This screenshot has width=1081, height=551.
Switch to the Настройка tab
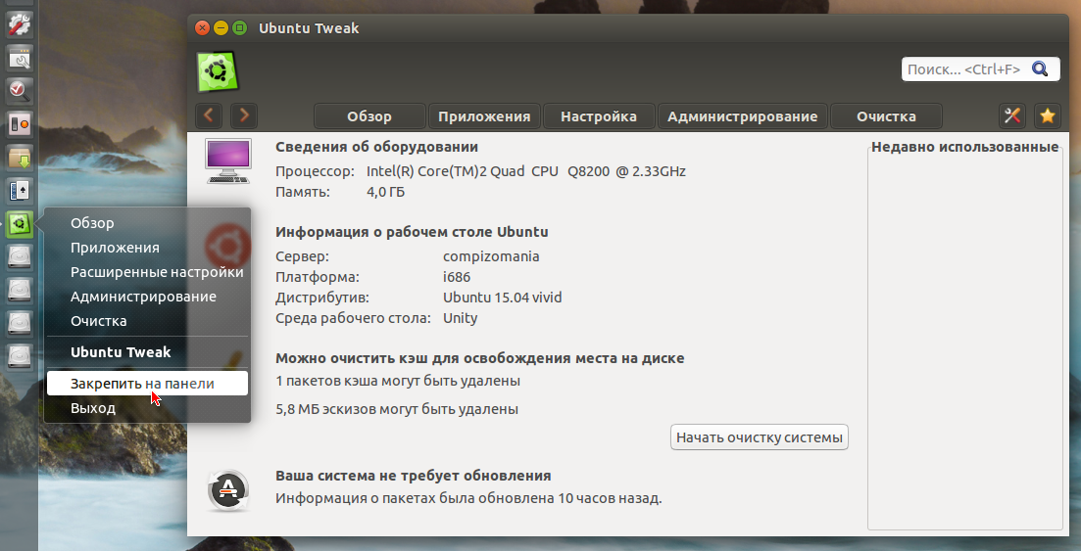pyautogui.click(x=599, y=116)
